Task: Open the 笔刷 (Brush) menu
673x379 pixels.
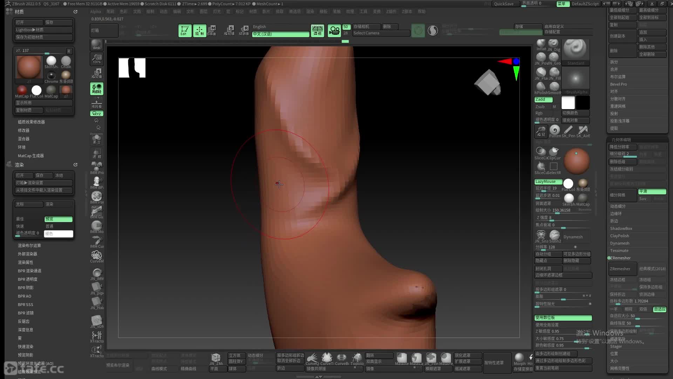Action: pos(110,12)
